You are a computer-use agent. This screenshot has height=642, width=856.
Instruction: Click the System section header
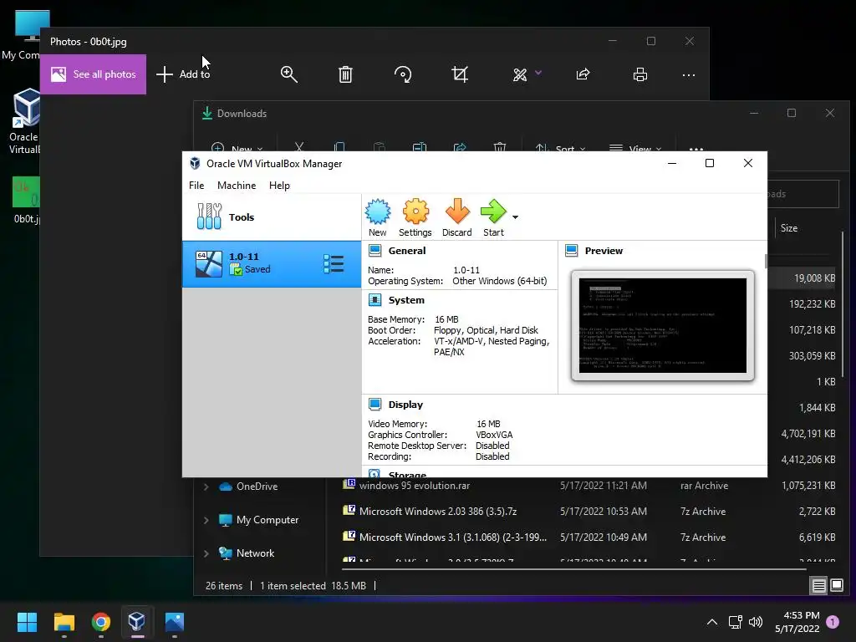[x=406, y=300]
